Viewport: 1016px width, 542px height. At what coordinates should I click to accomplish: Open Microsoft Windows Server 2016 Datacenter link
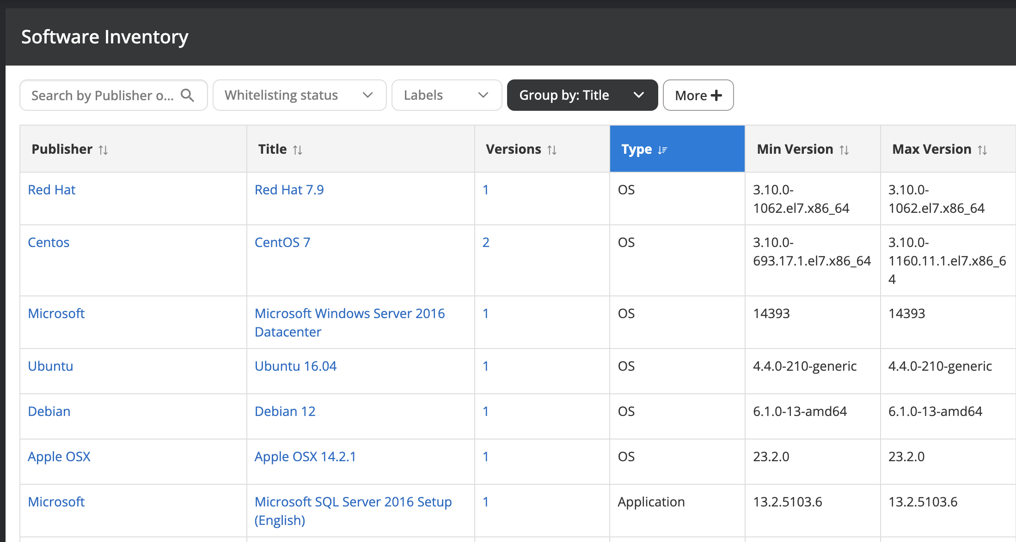(x=349, y=313)
